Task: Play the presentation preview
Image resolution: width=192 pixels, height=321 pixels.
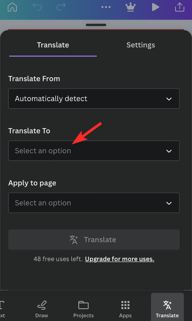Action: (x=156, y=7)
